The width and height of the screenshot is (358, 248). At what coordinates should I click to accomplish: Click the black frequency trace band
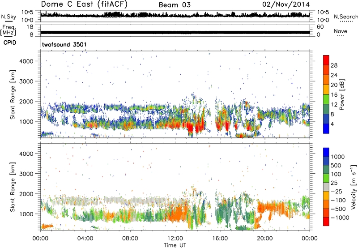click(x=175, y=32)
